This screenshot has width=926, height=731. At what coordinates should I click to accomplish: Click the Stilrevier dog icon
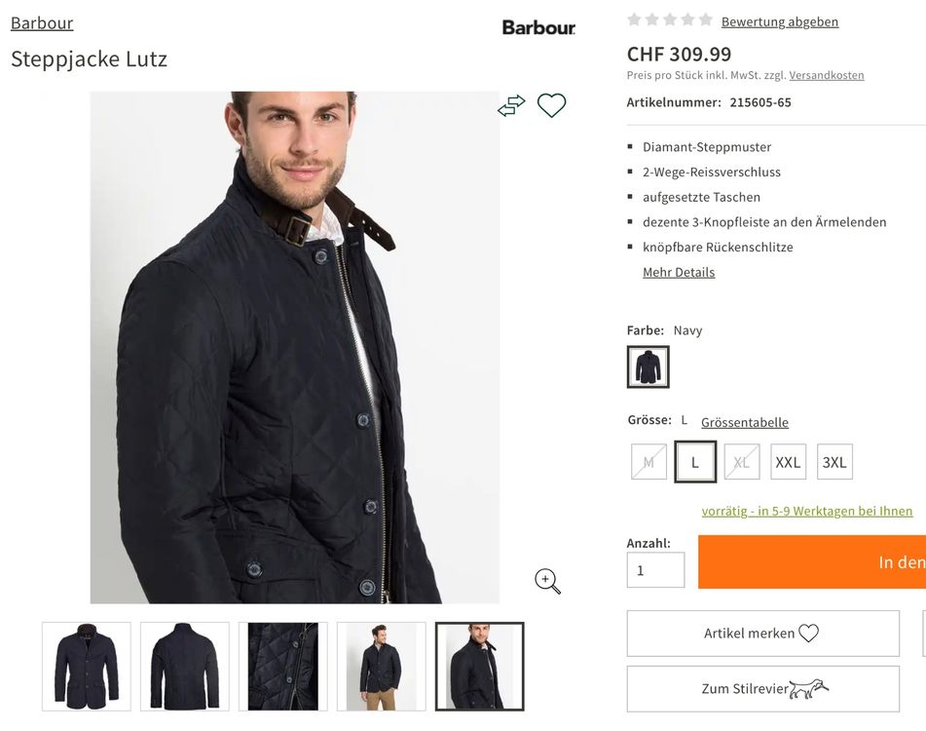click(808, 689)
